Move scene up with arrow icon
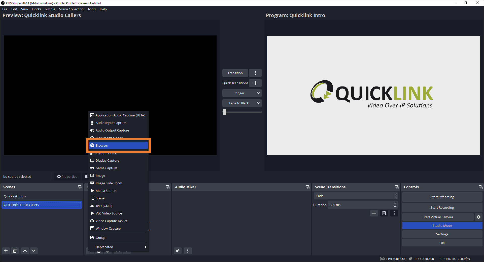This screenshot has width=484, height=262. tap(25, 251)
